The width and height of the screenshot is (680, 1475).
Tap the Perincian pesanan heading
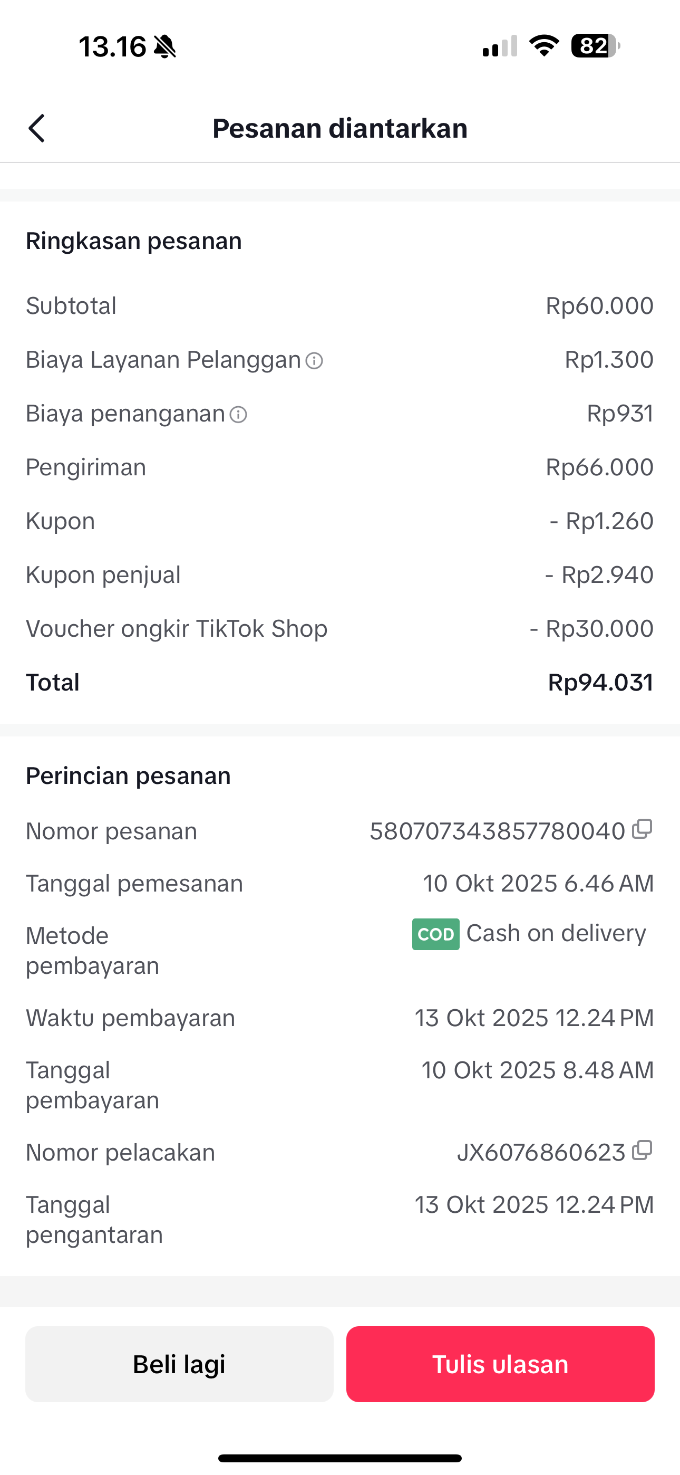(128, 776)
